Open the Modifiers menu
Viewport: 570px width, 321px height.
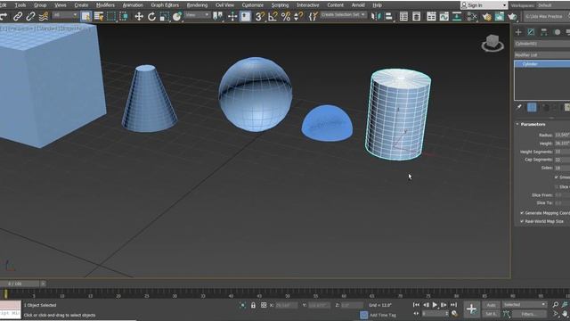coord(105,5)
